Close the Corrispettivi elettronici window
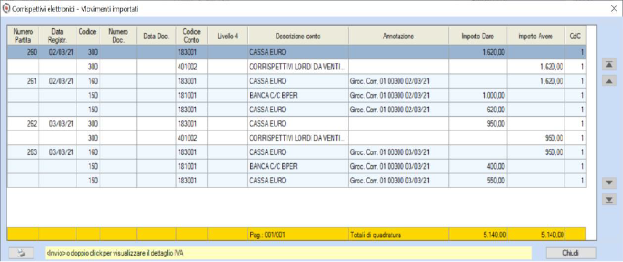623x262 pixels. [613, 8]
